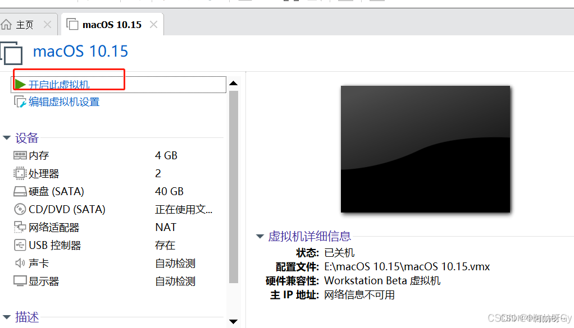The image size is (574, 328).
Task: Click the black VM screen preview thumbnail
Action: click(x=425, y=149)
